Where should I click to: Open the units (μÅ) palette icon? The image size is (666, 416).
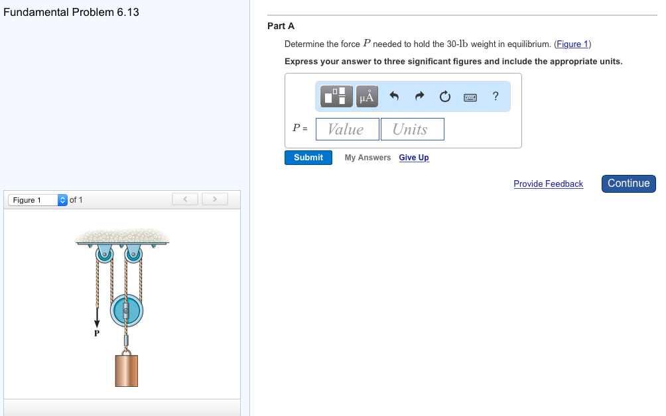(366, 96)
